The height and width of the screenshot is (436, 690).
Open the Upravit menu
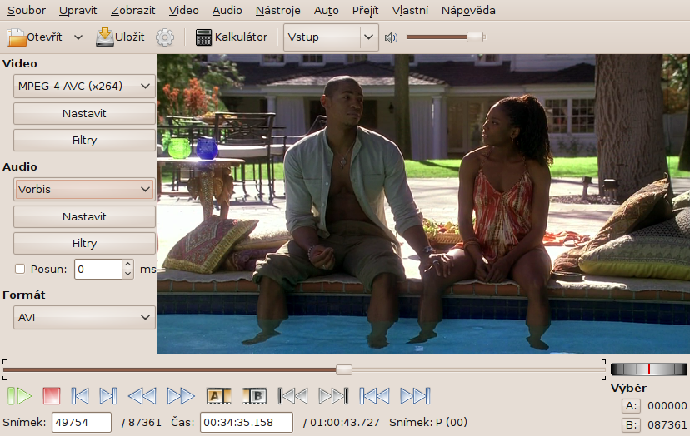tap(77, 10)
